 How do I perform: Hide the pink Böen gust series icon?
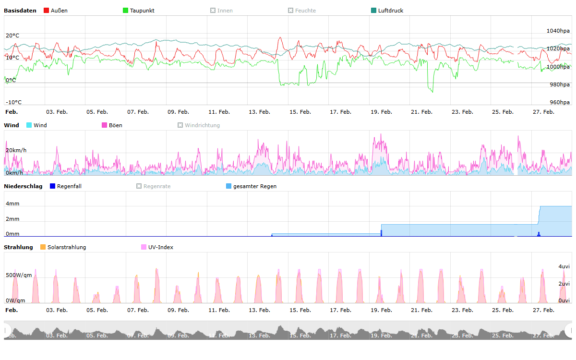[x=105, y=125]
